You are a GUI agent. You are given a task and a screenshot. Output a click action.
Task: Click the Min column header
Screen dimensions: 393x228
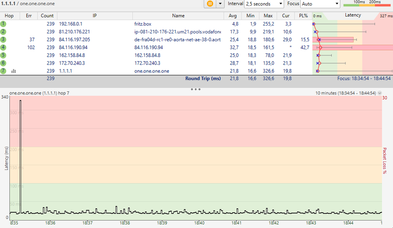pos(250,15)
